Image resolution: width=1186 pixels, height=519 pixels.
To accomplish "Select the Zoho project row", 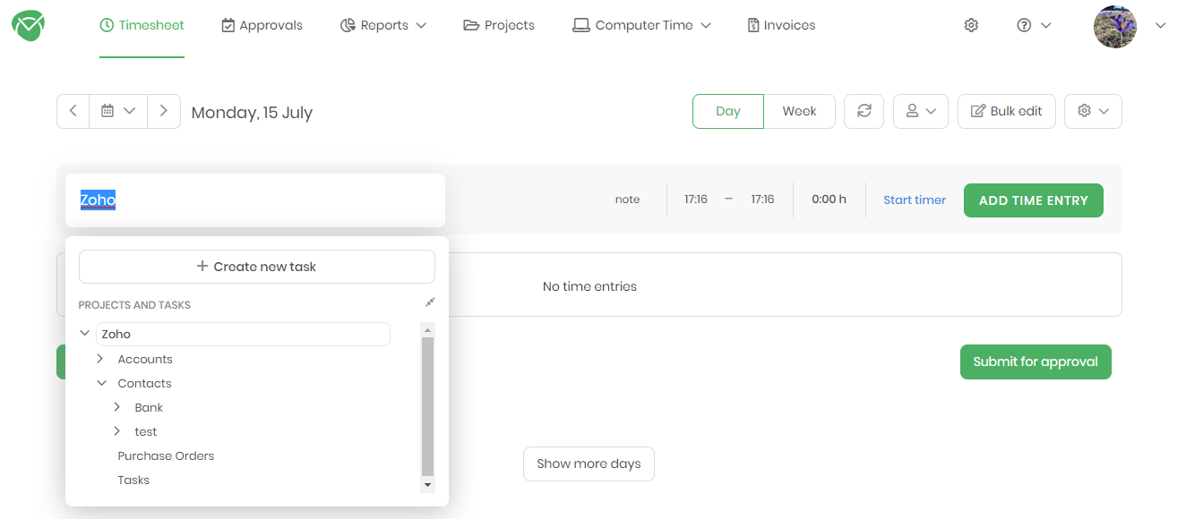I will pyautogui.click(x=243, y=334).
